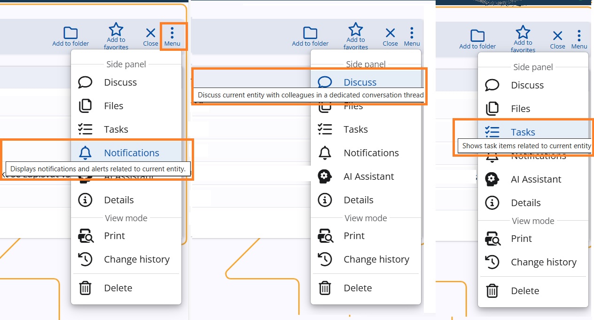
Task: Open Files in the left screenshot menu
Action: (126, 106)
